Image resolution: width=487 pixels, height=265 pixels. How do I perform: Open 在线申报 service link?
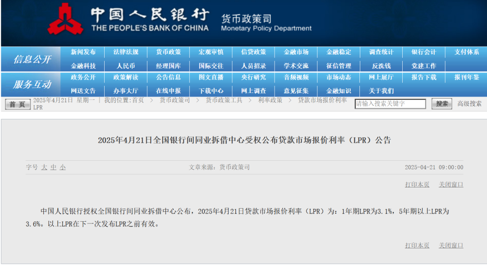click(x=168, y=91)
